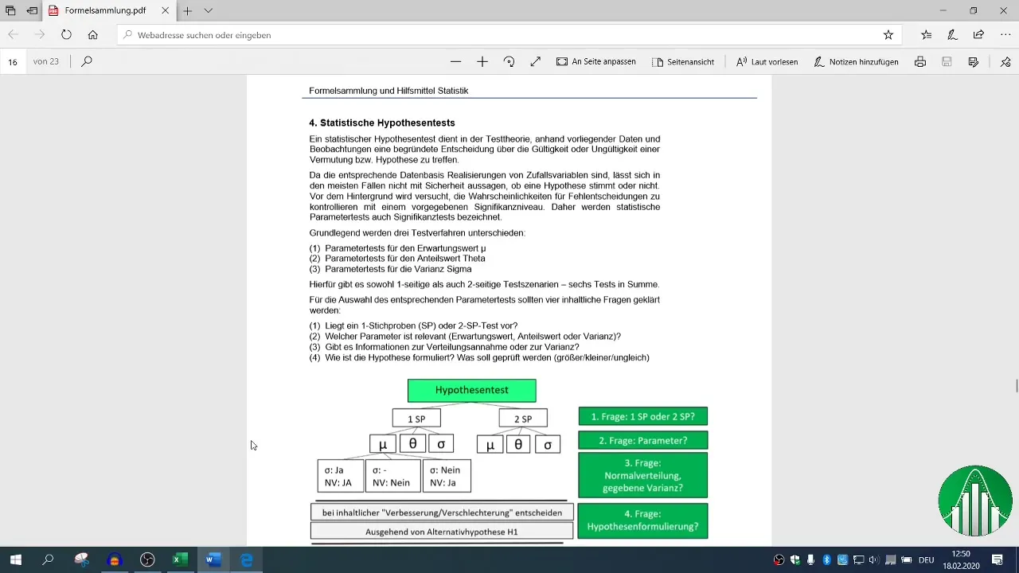Open a new tab with the plus
Screen dimensions: 1019x573
(187, 11)
